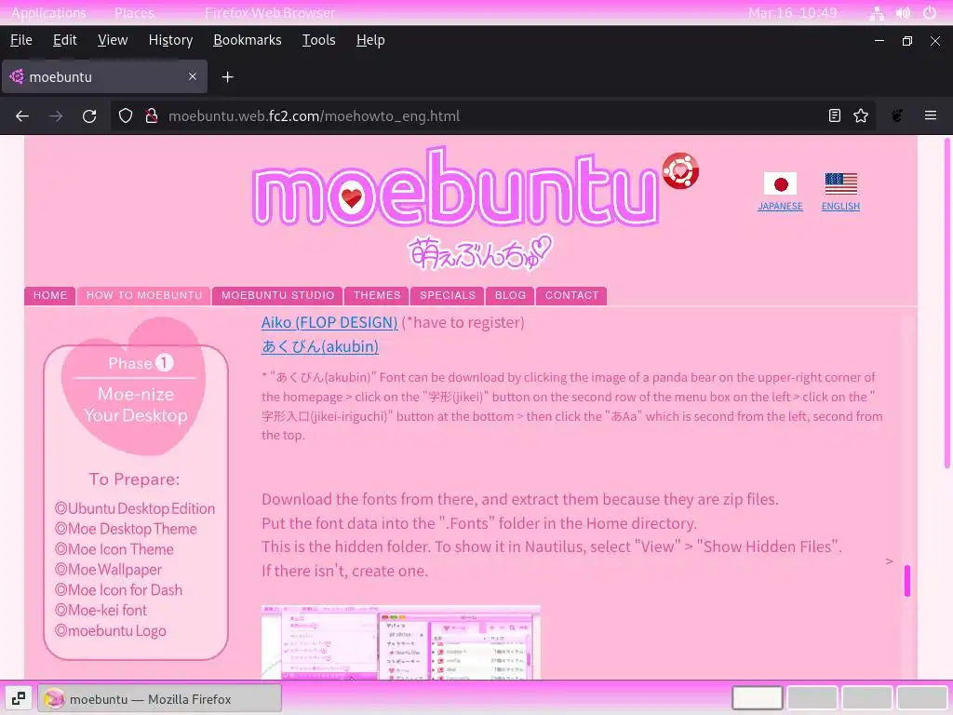Click the Ubuntu Desktop Edition list item
The image size is (953, 715).
tap(135, 508)
